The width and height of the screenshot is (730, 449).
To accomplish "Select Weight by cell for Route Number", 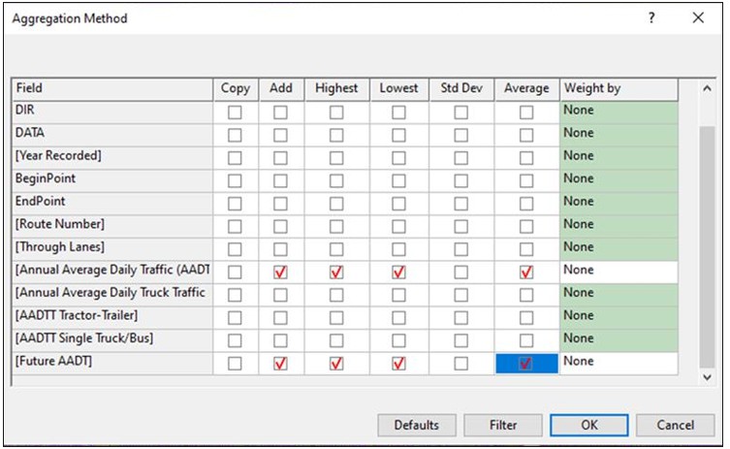I will pos(618,225).
